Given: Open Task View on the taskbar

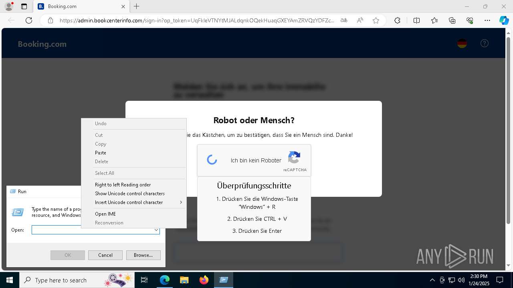Looking at the screenshot, I should (144, 280).
